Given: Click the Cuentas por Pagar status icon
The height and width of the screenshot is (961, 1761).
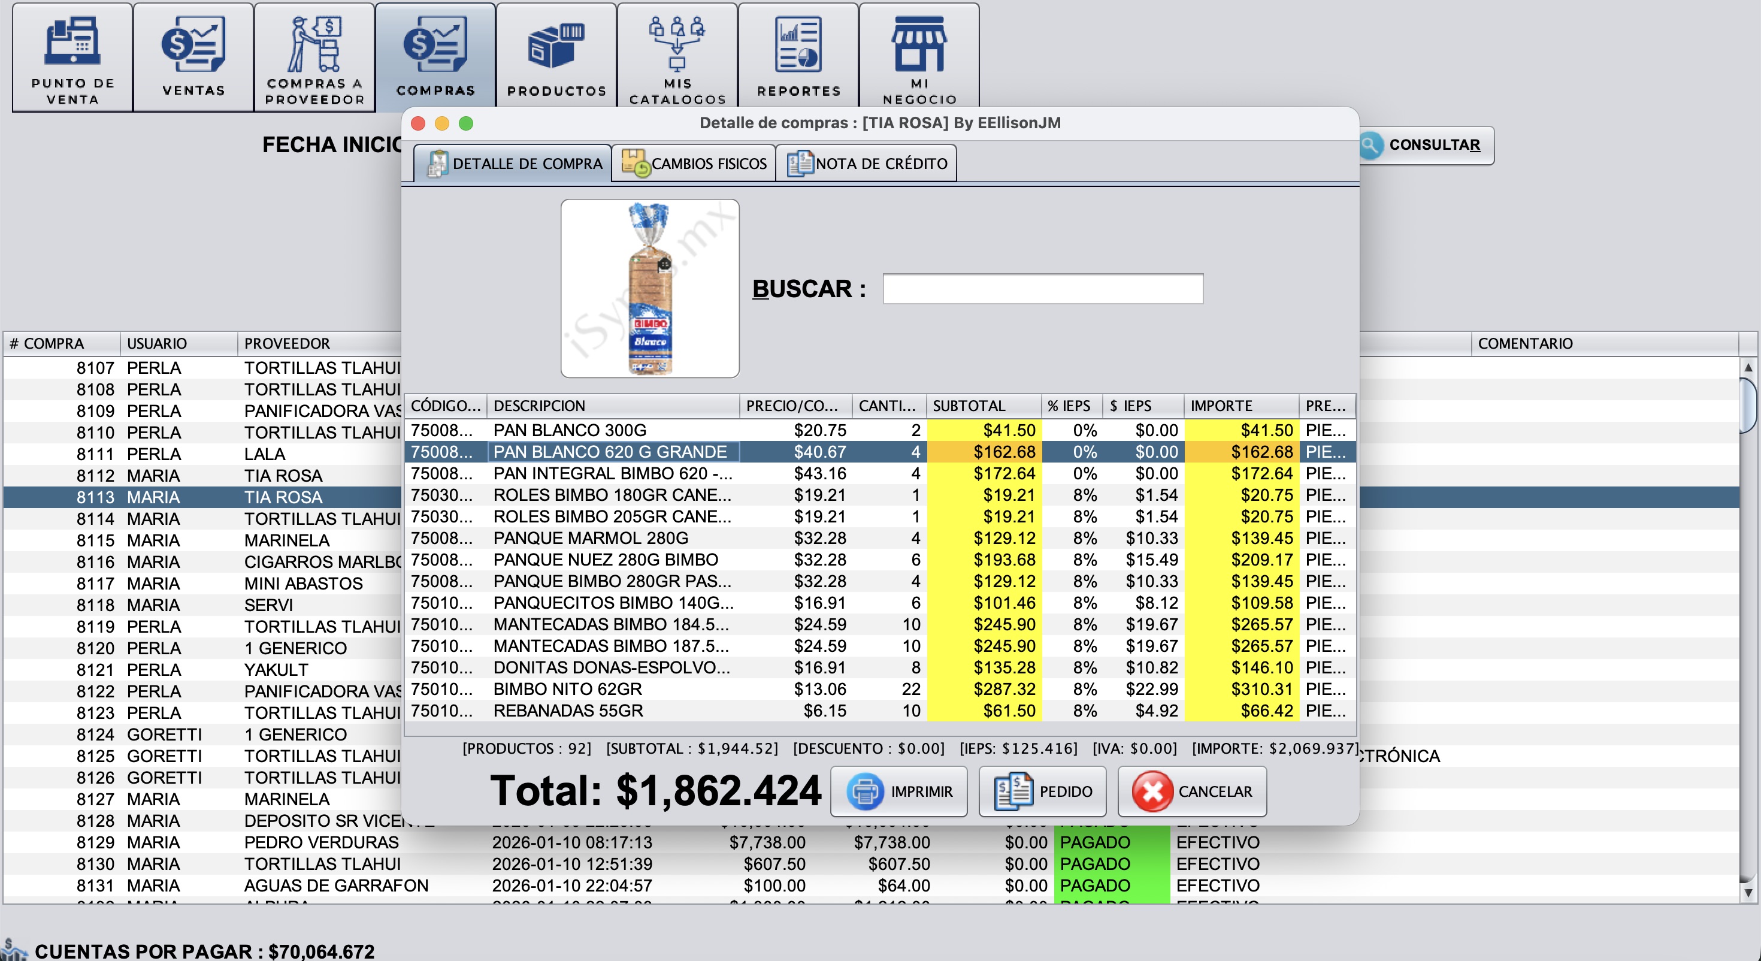Looking at the screenshot, I should (x=14, y=950).
